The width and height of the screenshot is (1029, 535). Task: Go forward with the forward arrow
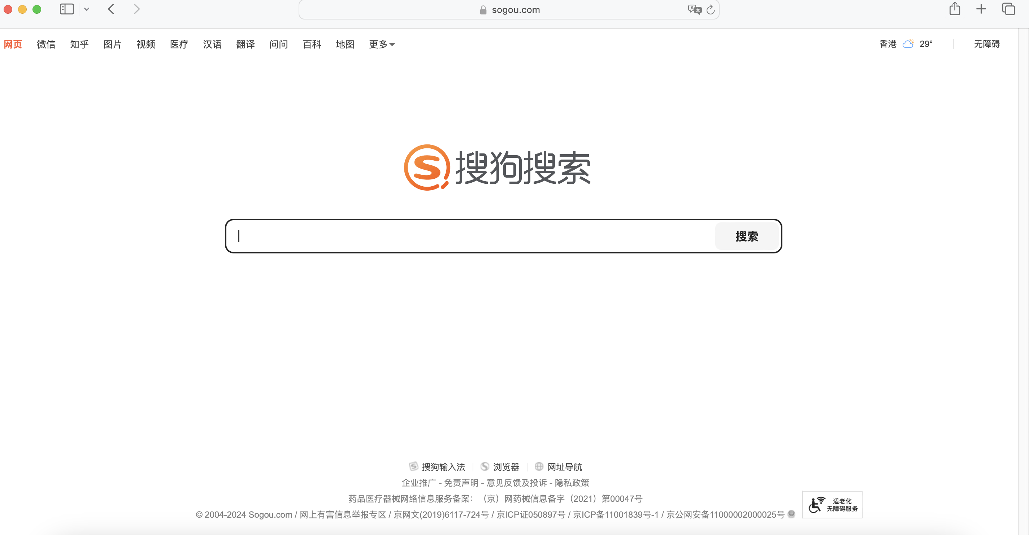[x=136, y=9]
